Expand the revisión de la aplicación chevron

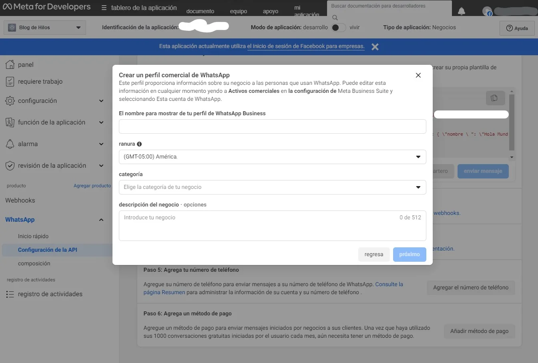[101, 166]
